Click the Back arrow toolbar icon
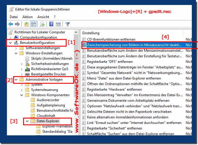The image size is (198, 145). 11,24
